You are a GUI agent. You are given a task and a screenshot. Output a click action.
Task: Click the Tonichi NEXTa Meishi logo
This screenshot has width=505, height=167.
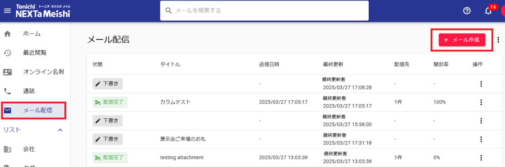[43, 11]
